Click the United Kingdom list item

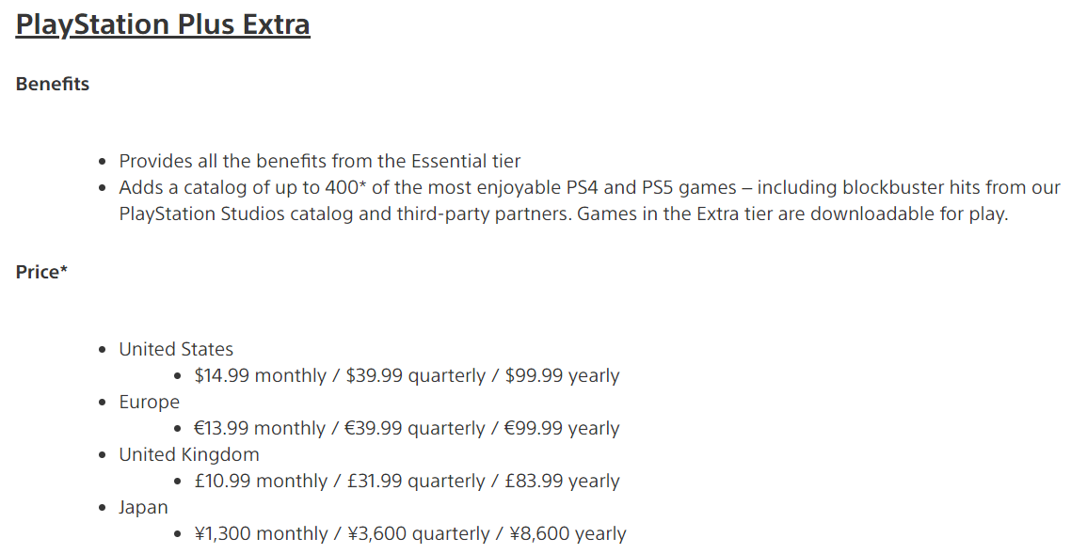pyautogui.click(x=188, y=454)
